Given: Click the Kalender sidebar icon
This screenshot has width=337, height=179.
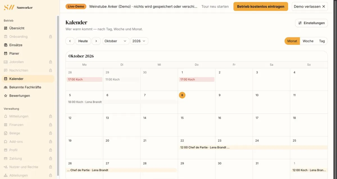Looking at the screenshot, I should click(x=6, y=79).
